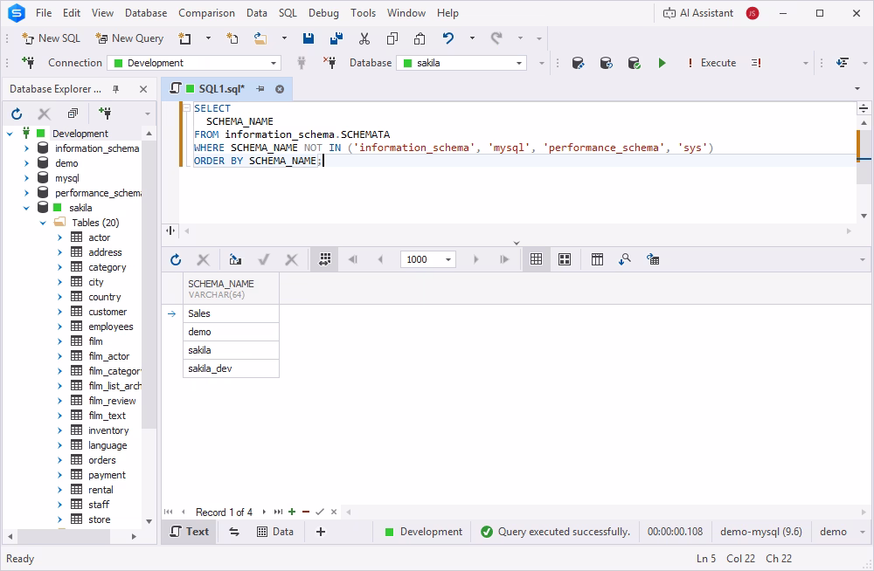
Task: Collapse the Development connection node
Action: point(10,134)
